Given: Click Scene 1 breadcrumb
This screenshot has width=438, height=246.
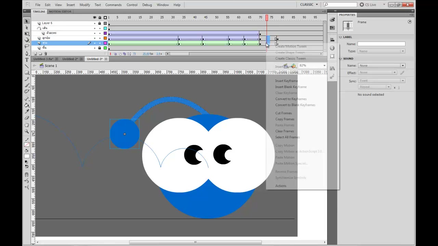Looking at the screenshot, I should tap(51, 66).
